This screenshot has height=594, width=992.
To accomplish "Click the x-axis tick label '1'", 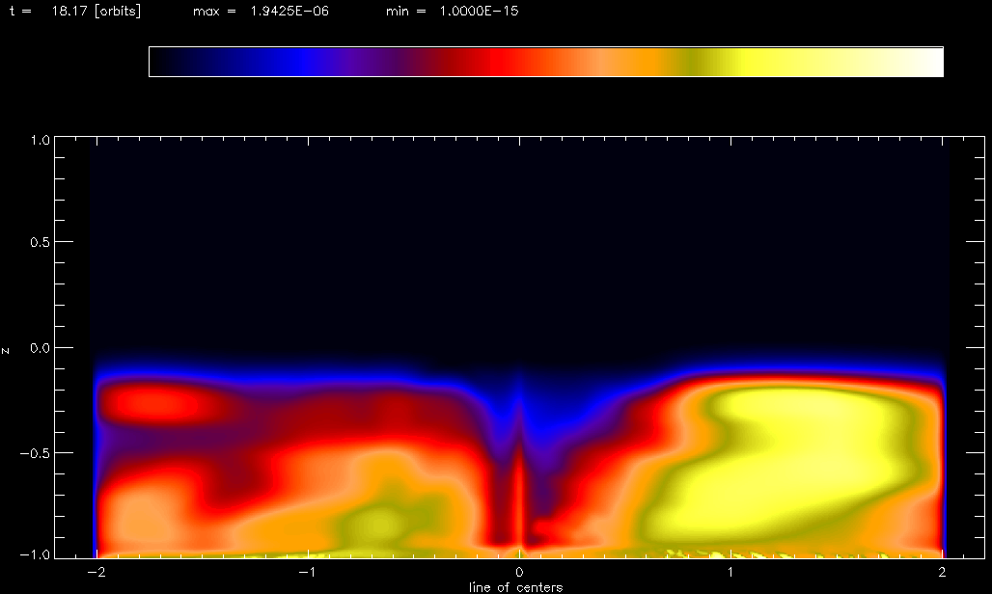I will 731,573.
